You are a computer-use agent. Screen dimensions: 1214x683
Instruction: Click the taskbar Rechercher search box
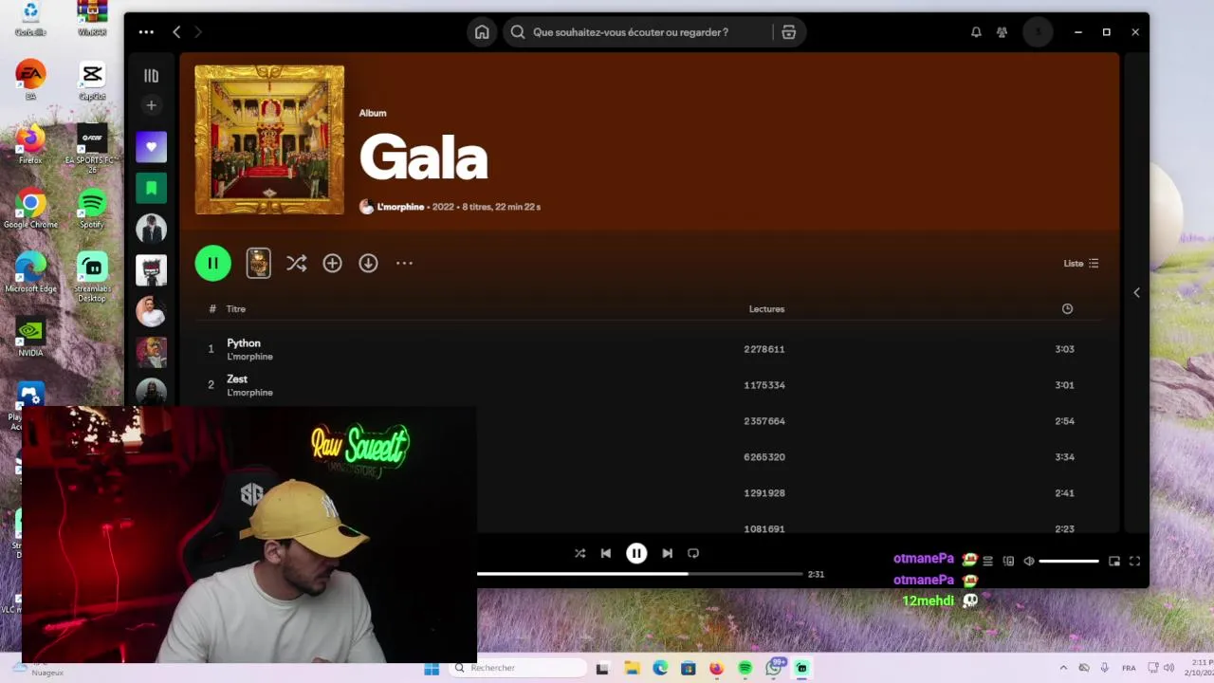coord(517,668)
